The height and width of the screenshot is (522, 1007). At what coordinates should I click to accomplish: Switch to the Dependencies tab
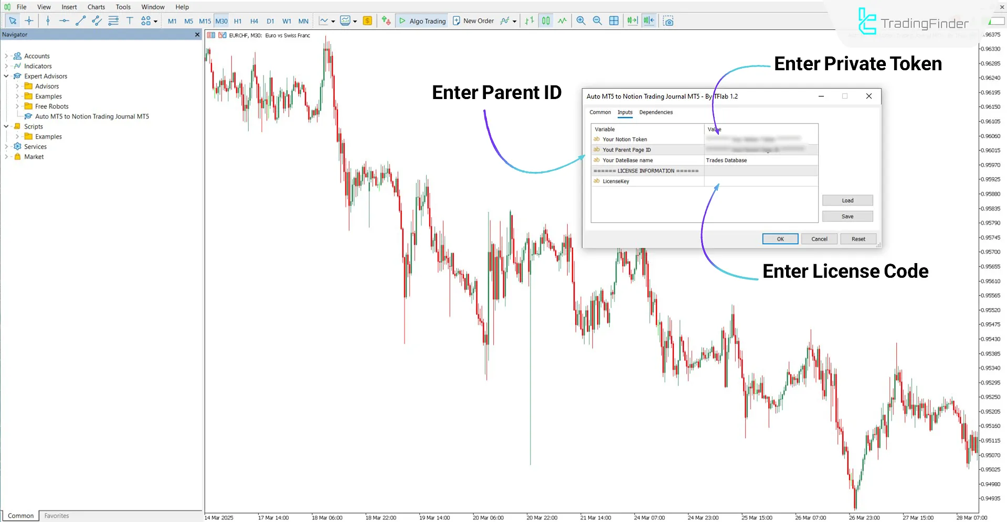pyautogui.click(x=655, y=112)
